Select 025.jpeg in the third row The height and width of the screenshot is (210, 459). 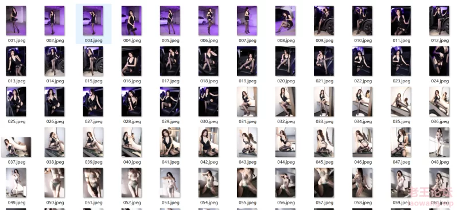[x=16, y=102]
